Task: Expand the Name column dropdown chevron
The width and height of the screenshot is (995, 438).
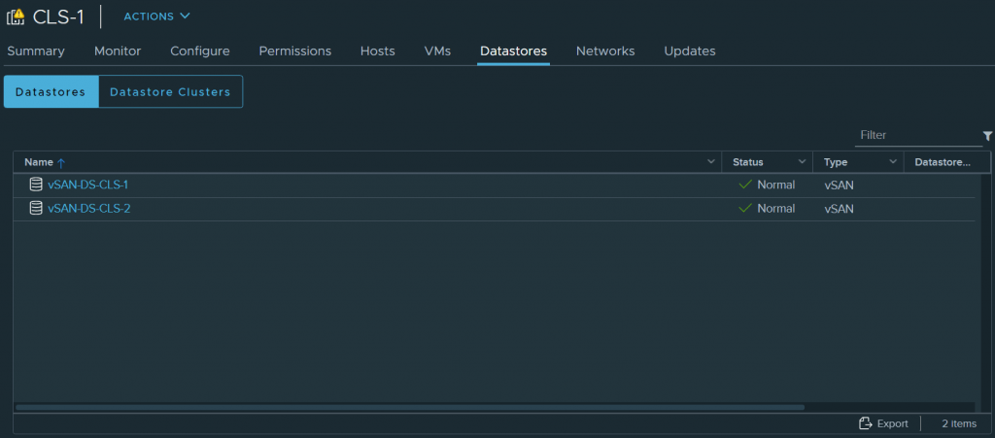Action: coord(712,162)
